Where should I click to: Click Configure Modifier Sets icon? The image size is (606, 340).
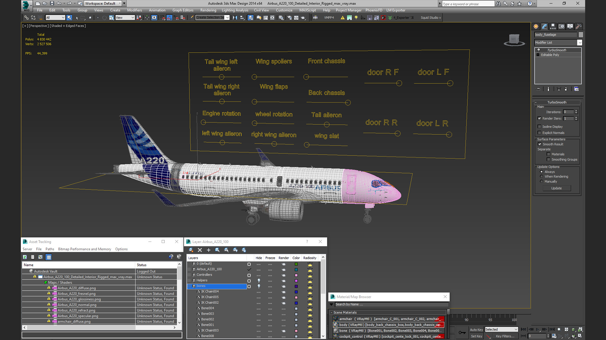tap(576, 89)
